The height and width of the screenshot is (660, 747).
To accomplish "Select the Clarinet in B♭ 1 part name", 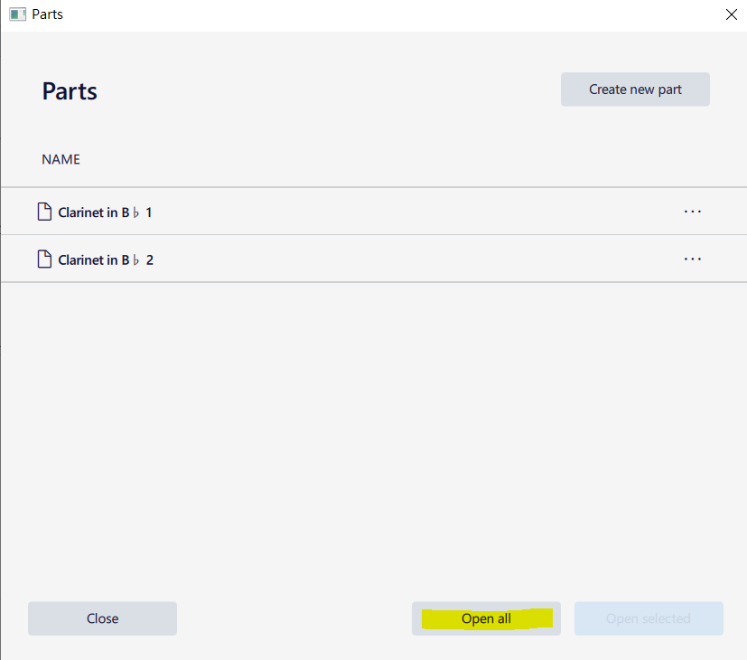I will 105,212.
